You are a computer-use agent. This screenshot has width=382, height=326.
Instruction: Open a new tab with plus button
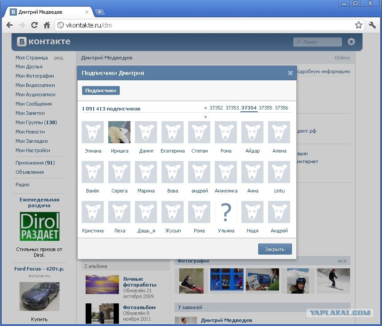click(99, 12)
